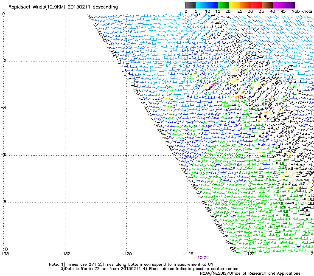Click the green 15-20 knots color swatch

click(x=223, y=5)
